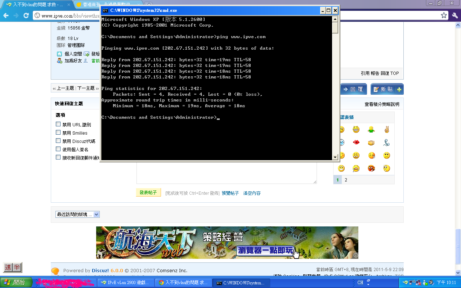Click the 預覽帖子 link

[x=230, y=193]
